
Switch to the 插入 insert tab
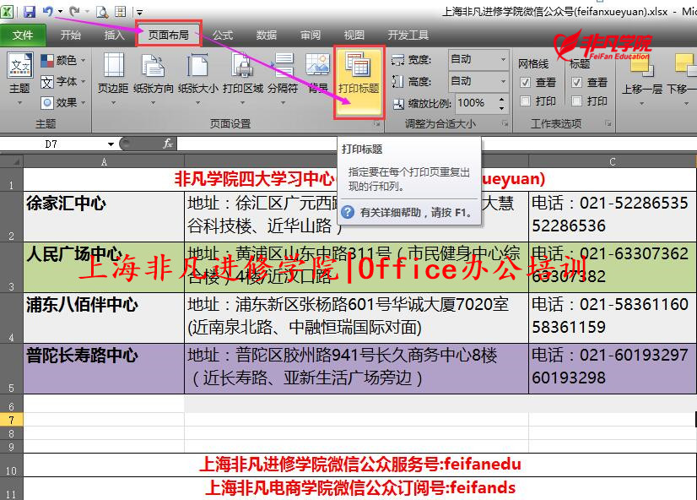(114, 35)
